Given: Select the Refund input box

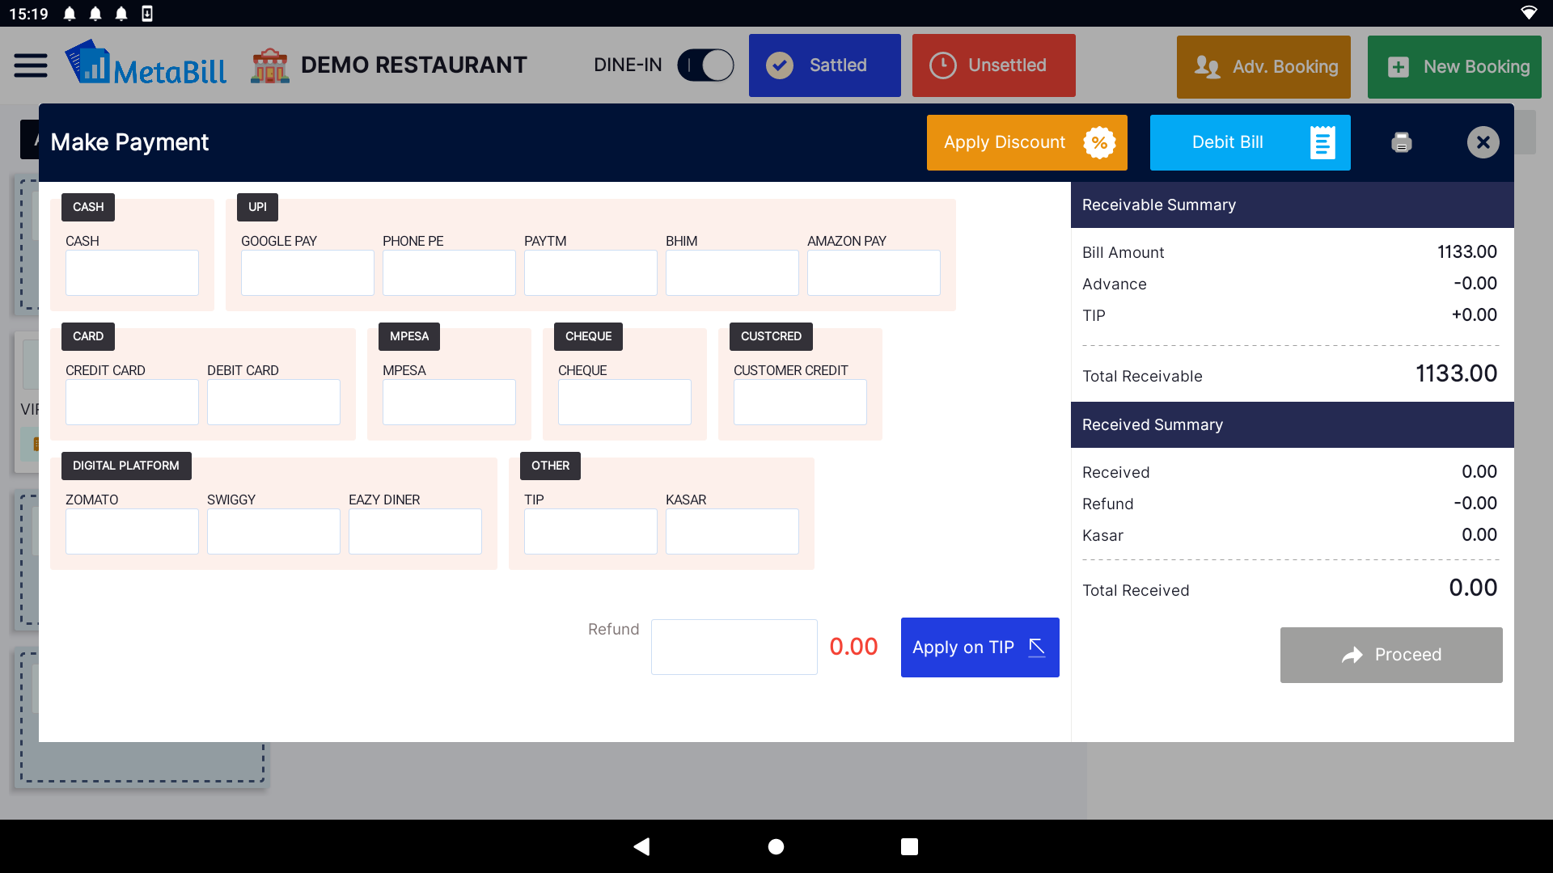Looking at the screenshot, I should tap(734, 647).
